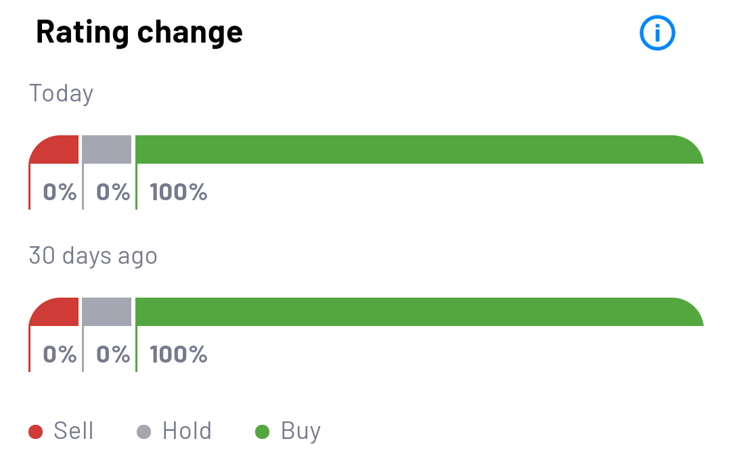Click Today's gray Hold bar segment
The height and width of the screenshot is (464, 731).
pos(107,149)
